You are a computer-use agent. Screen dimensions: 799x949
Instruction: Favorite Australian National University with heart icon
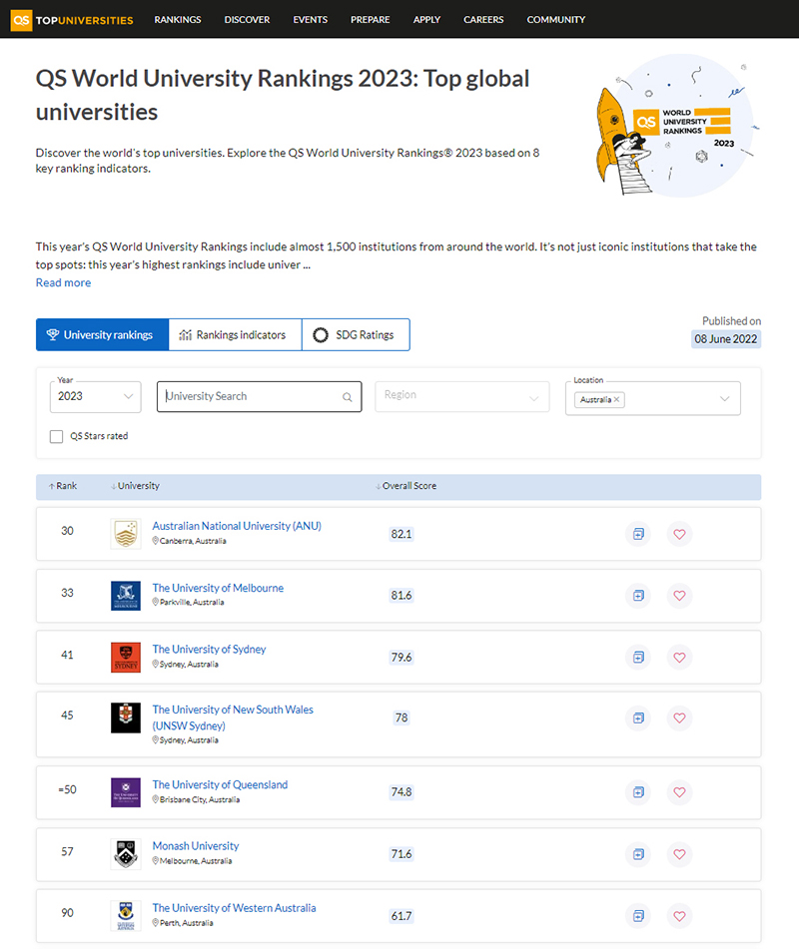[x=680, y=534]
